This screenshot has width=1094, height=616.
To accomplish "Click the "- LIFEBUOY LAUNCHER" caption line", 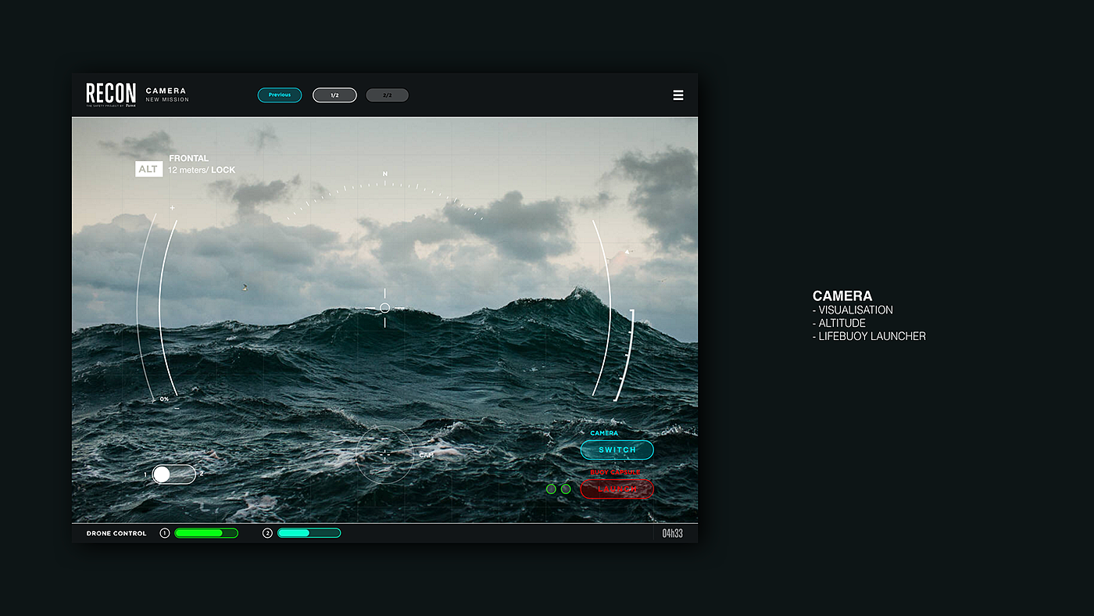I will [869, 336].
